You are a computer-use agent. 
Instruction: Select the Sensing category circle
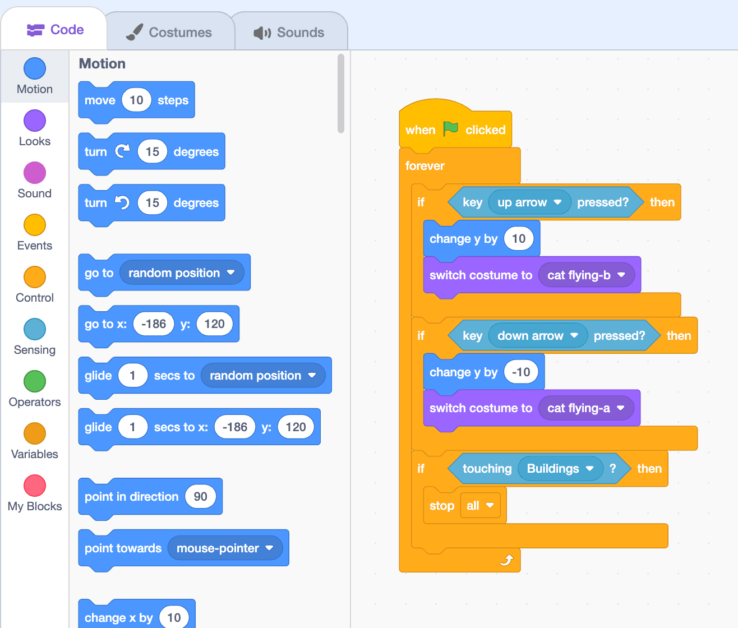[x=35, y=329]
